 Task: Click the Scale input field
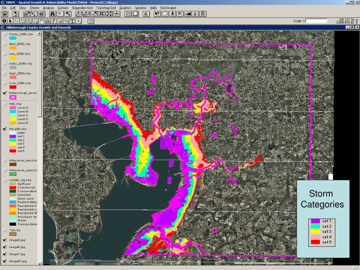pyautogui.click(x=316, y=21)
